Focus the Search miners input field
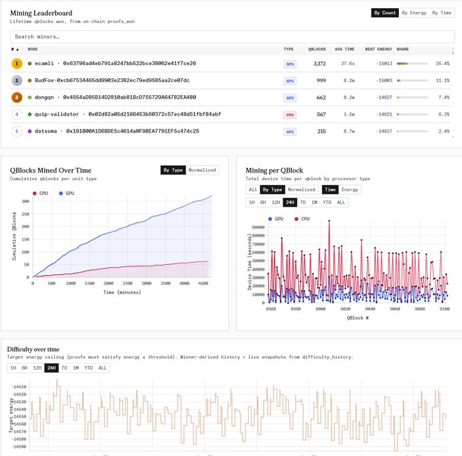Image resolution: width=462 pixels, height=456 pixels. [232, 37]
